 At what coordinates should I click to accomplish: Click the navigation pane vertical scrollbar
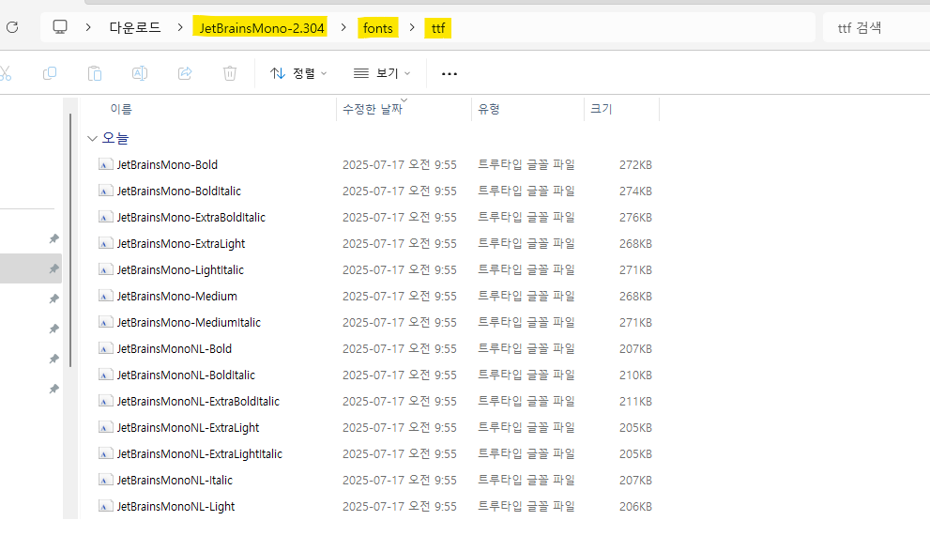[70, 239]
